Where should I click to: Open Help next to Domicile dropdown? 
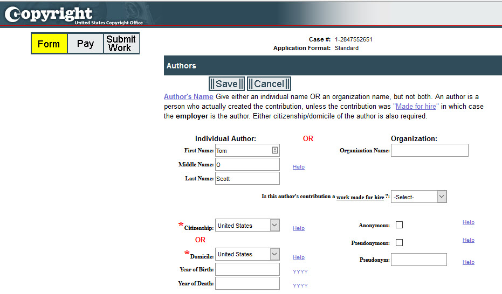299,257
